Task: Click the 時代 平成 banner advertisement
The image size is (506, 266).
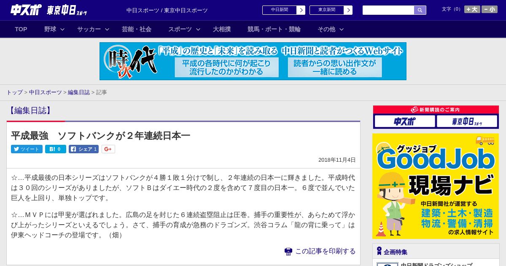Action: pyautogui.click(x=253, y=61)
